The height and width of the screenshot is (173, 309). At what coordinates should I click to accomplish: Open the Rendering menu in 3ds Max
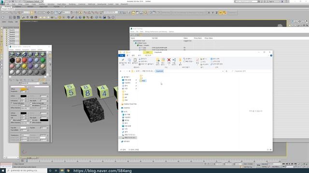tap(72, 4)
